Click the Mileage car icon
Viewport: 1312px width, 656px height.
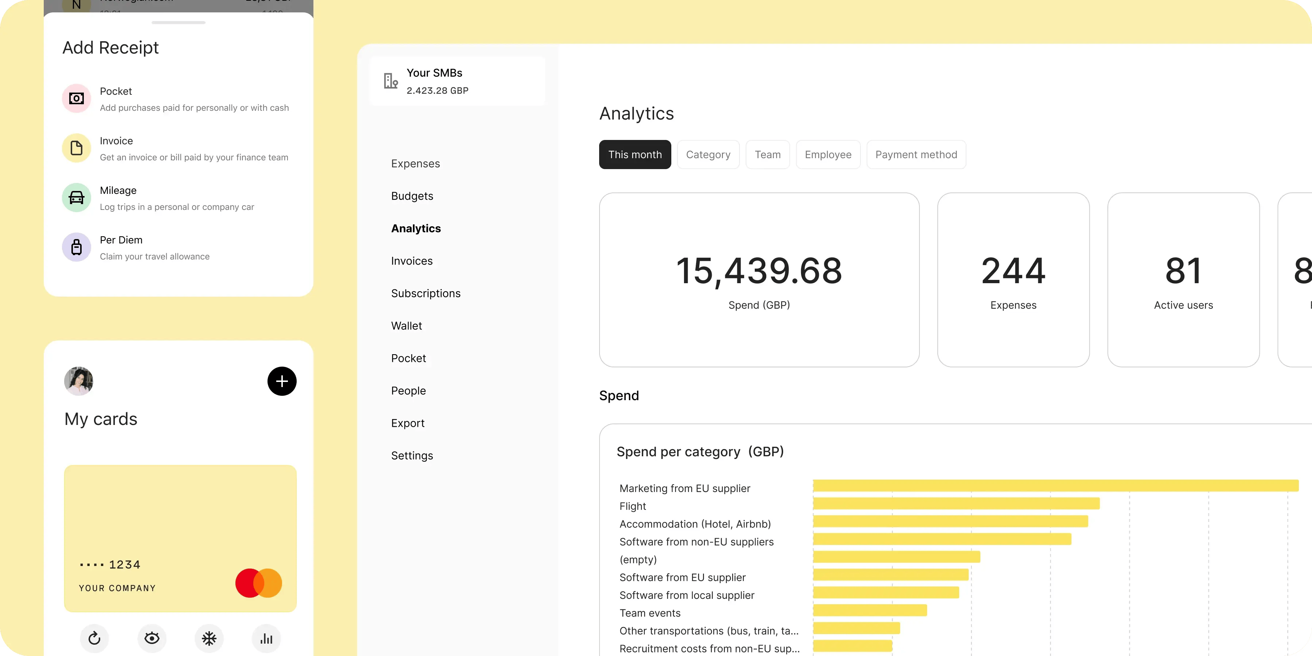point(77,198)
